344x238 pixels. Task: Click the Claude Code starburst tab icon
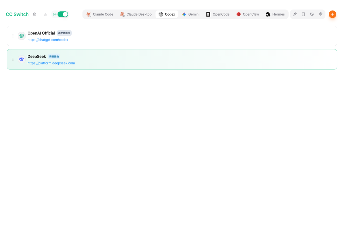89,14
